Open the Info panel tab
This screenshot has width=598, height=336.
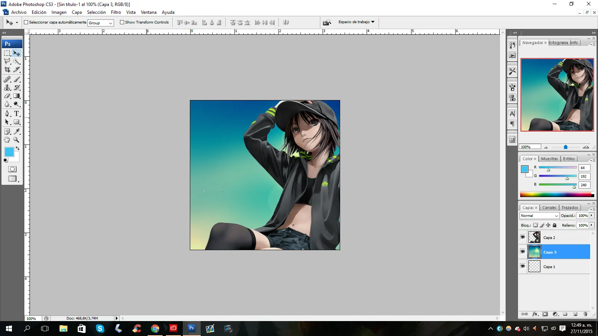coord(574,43)
